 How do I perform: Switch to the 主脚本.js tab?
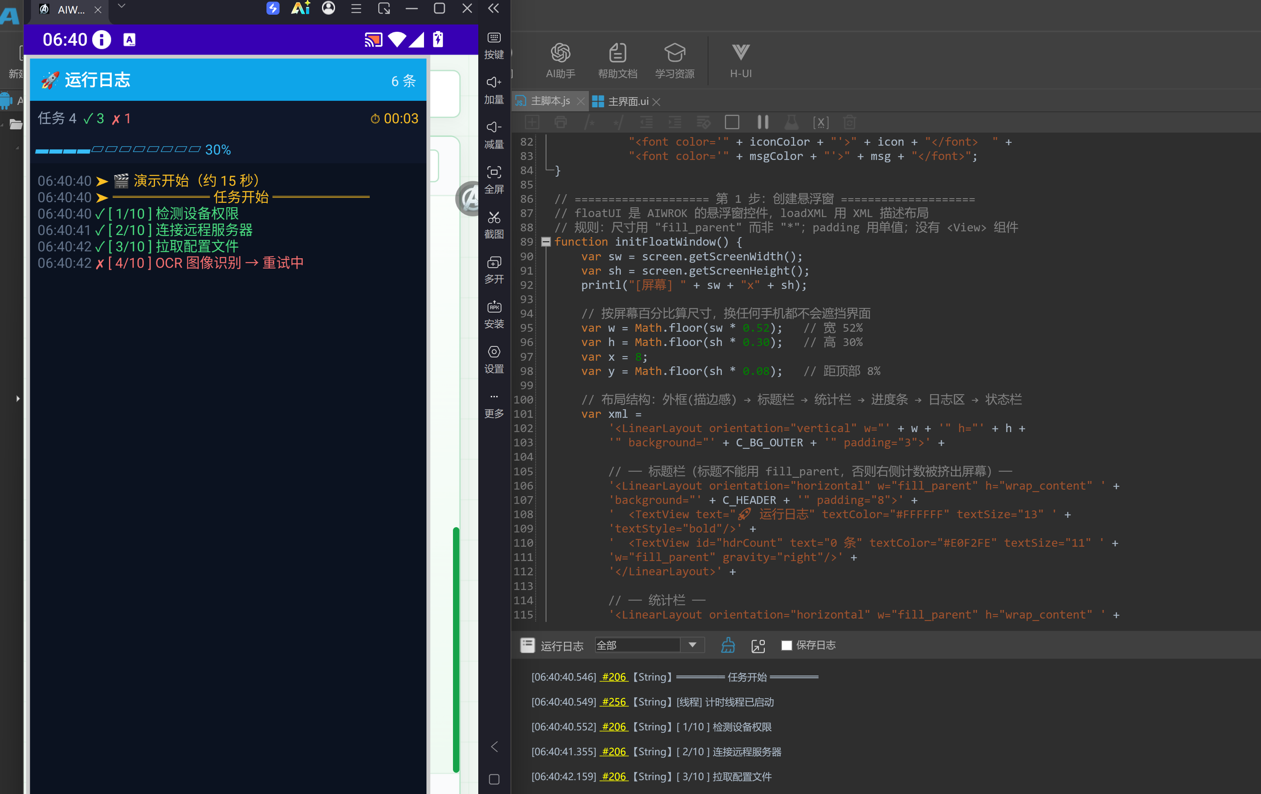(549, 101)
